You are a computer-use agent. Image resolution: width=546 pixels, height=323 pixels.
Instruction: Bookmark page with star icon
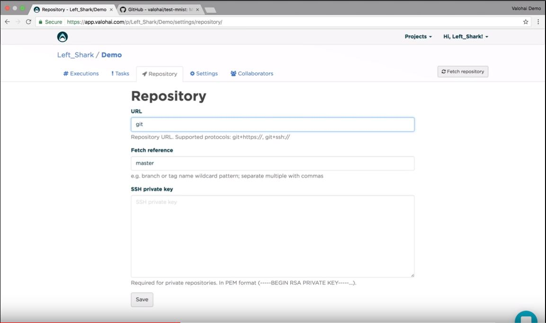pos(526,22)
